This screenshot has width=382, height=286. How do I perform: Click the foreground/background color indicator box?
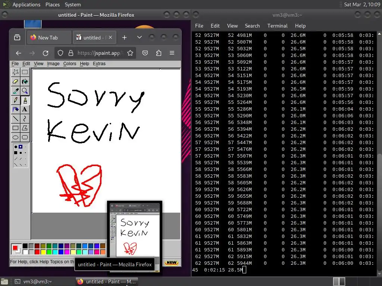pos(16,249)
